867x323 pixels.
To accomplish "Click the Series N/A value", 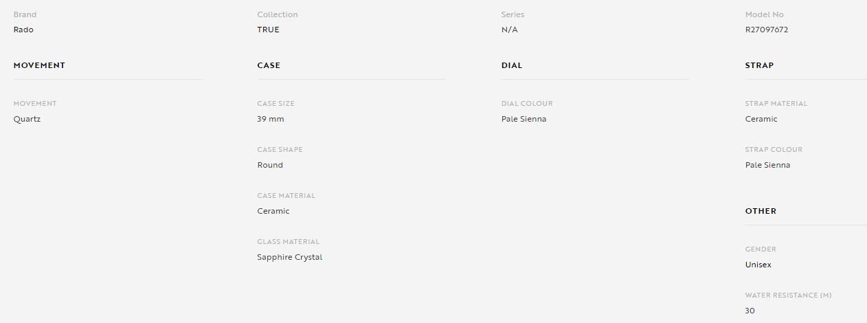I will pos(510,30).
